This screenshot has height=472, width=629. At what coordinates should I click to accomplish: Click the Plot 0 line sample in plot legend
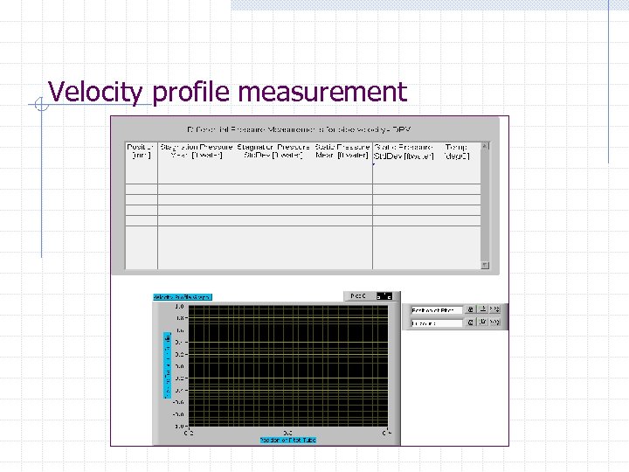tap(384, 296)
